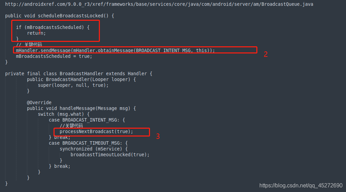346x192 pixels.
Task: Click case BROADCAST_INTENT_MSG label
Action: click(87, 120)
